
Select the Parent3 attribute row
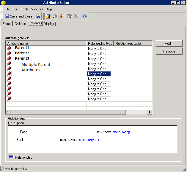(22, 58)
